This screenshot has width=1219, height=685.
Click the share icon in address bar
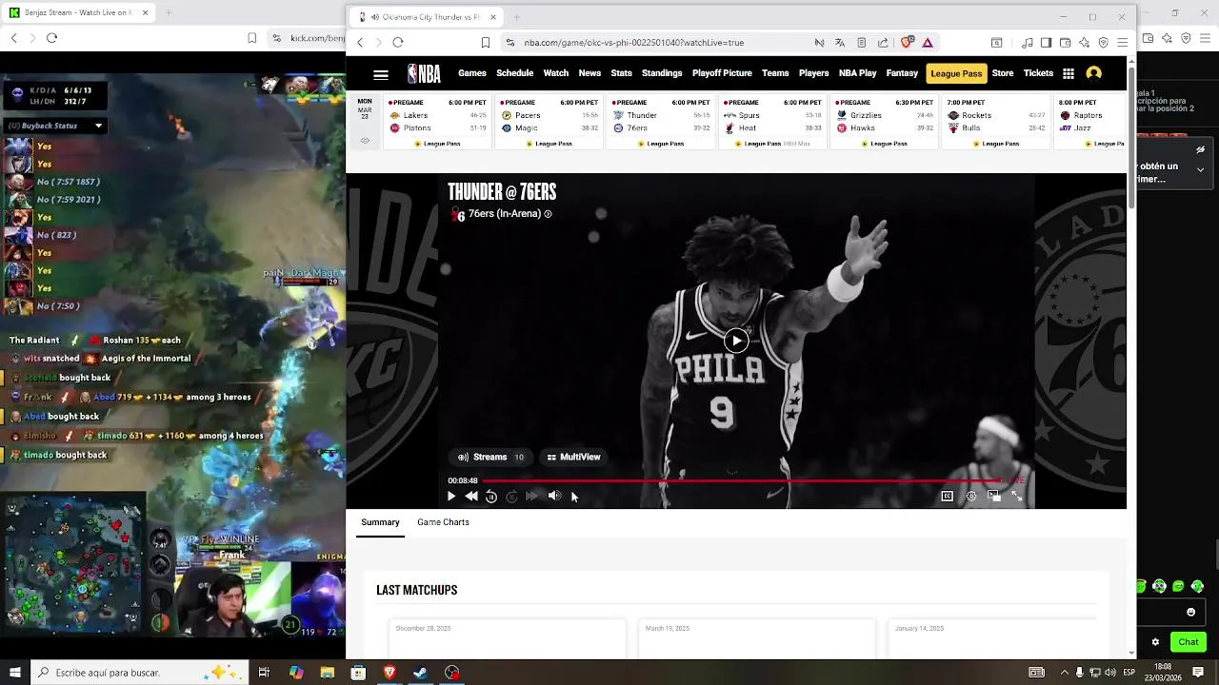pyautogui.click(x=883, y=42)
